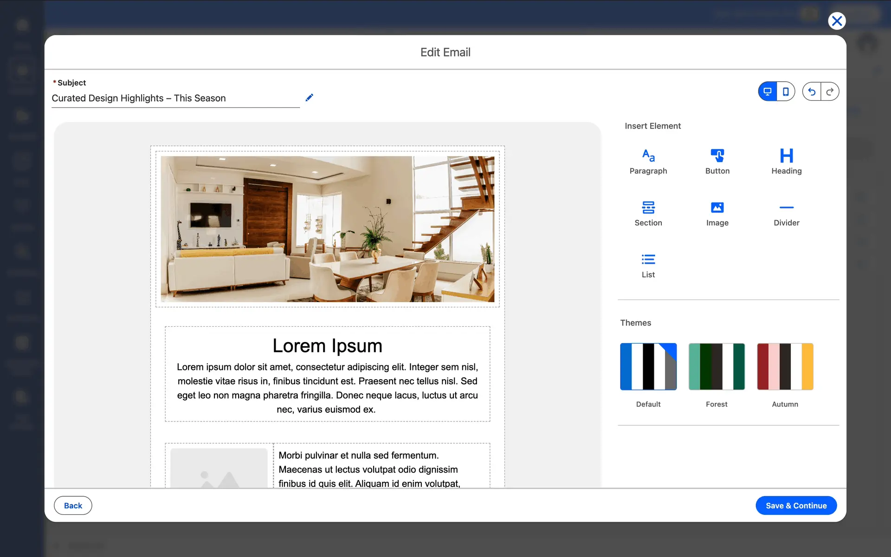Apply the Default theme swatch
Screen dimensions: 891x557
(648, 367)
